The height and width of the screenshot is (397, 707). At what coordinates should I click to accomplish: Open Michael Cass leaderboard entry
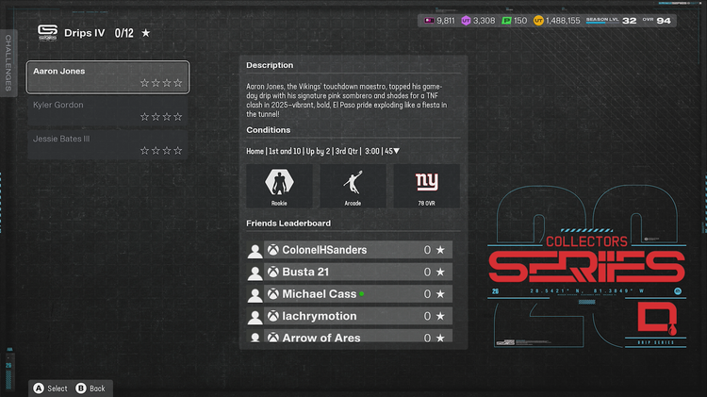click(349, 294)
